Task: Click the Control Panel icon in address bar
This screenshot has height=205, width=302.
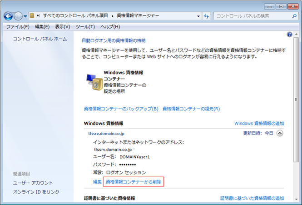Action: point(32,16)
